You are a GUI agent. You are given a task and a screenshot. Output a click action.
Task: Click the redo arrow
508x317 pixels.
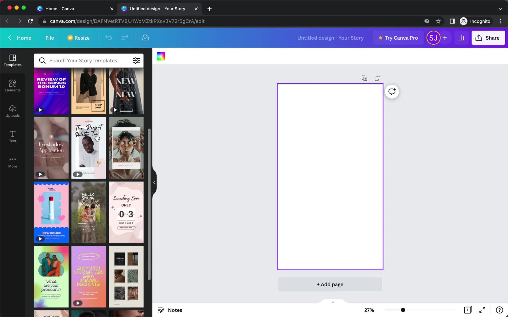125,38
